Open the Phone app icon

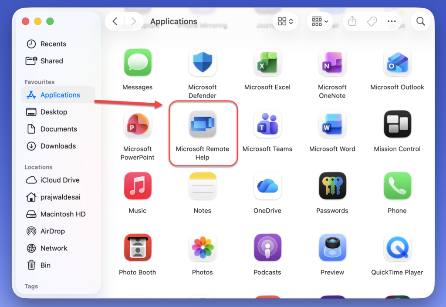tap(397, 186)
